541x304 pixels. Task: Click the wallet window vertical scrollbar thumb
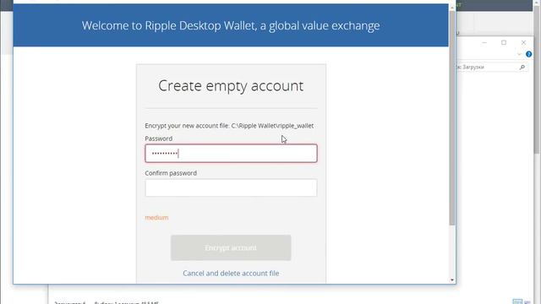click(x=452, y=118)
